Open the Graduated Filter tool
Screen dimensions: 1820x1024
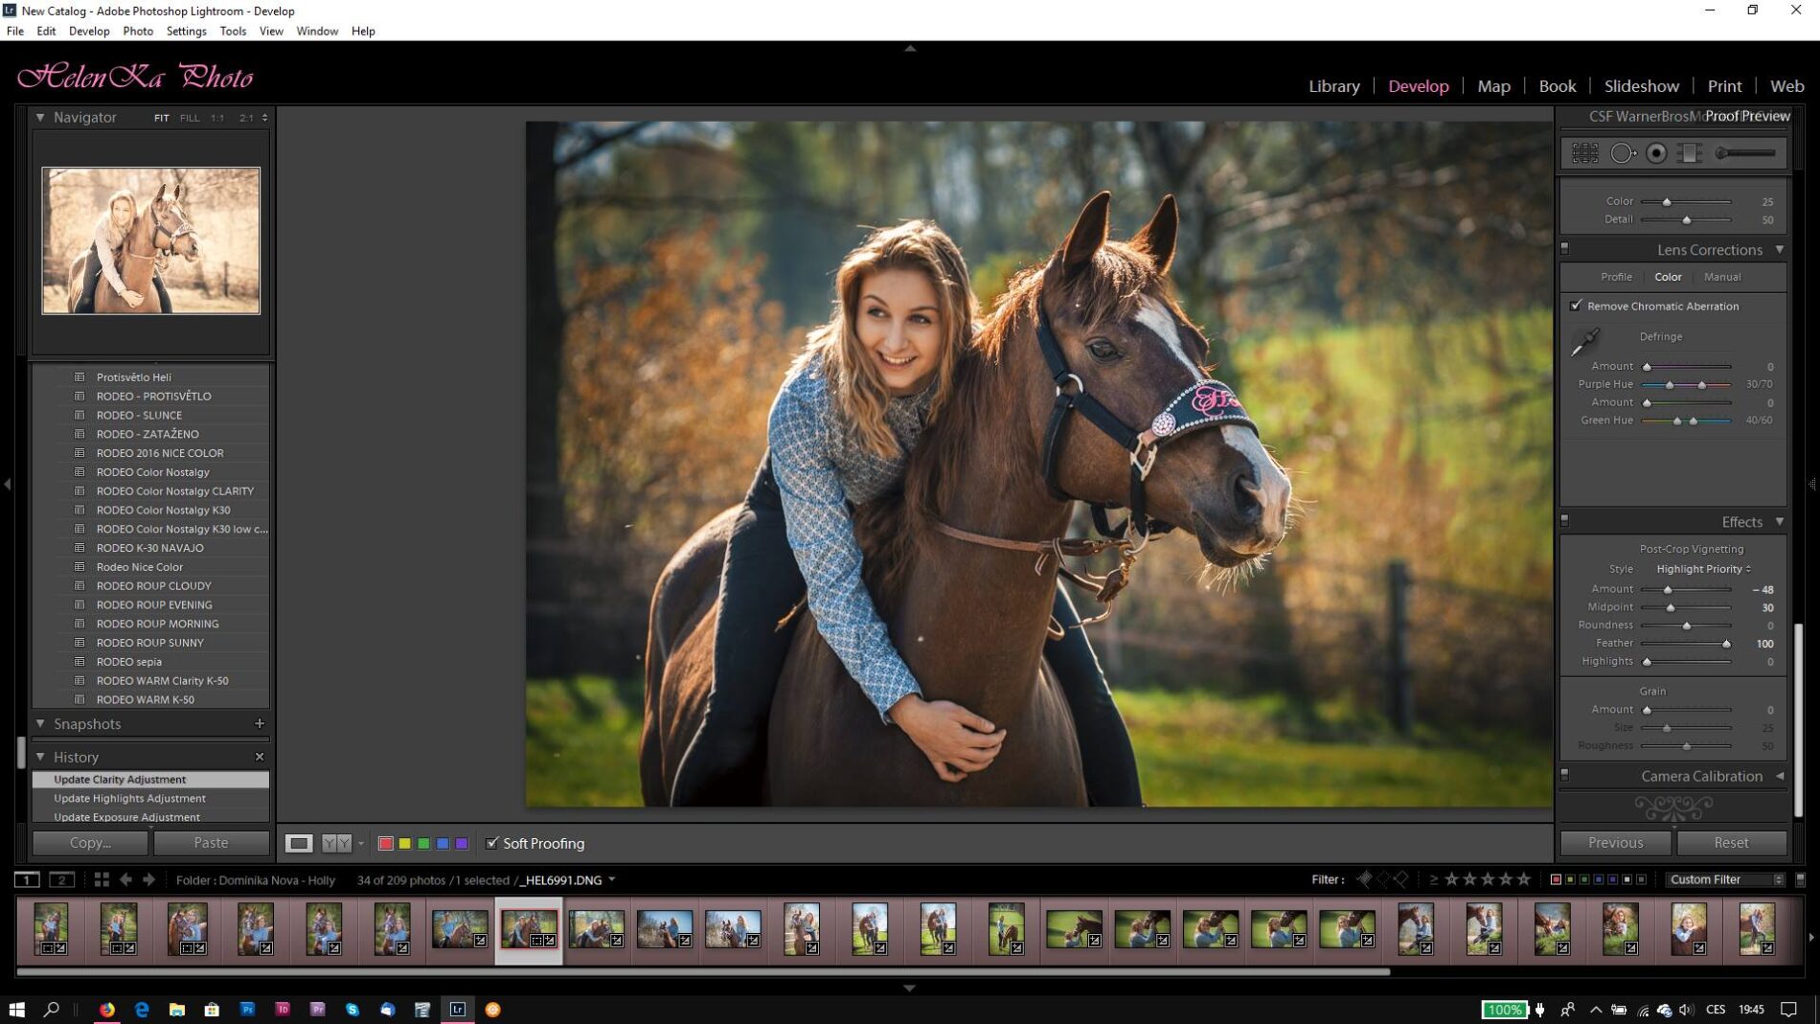[x=1690, y=153]
